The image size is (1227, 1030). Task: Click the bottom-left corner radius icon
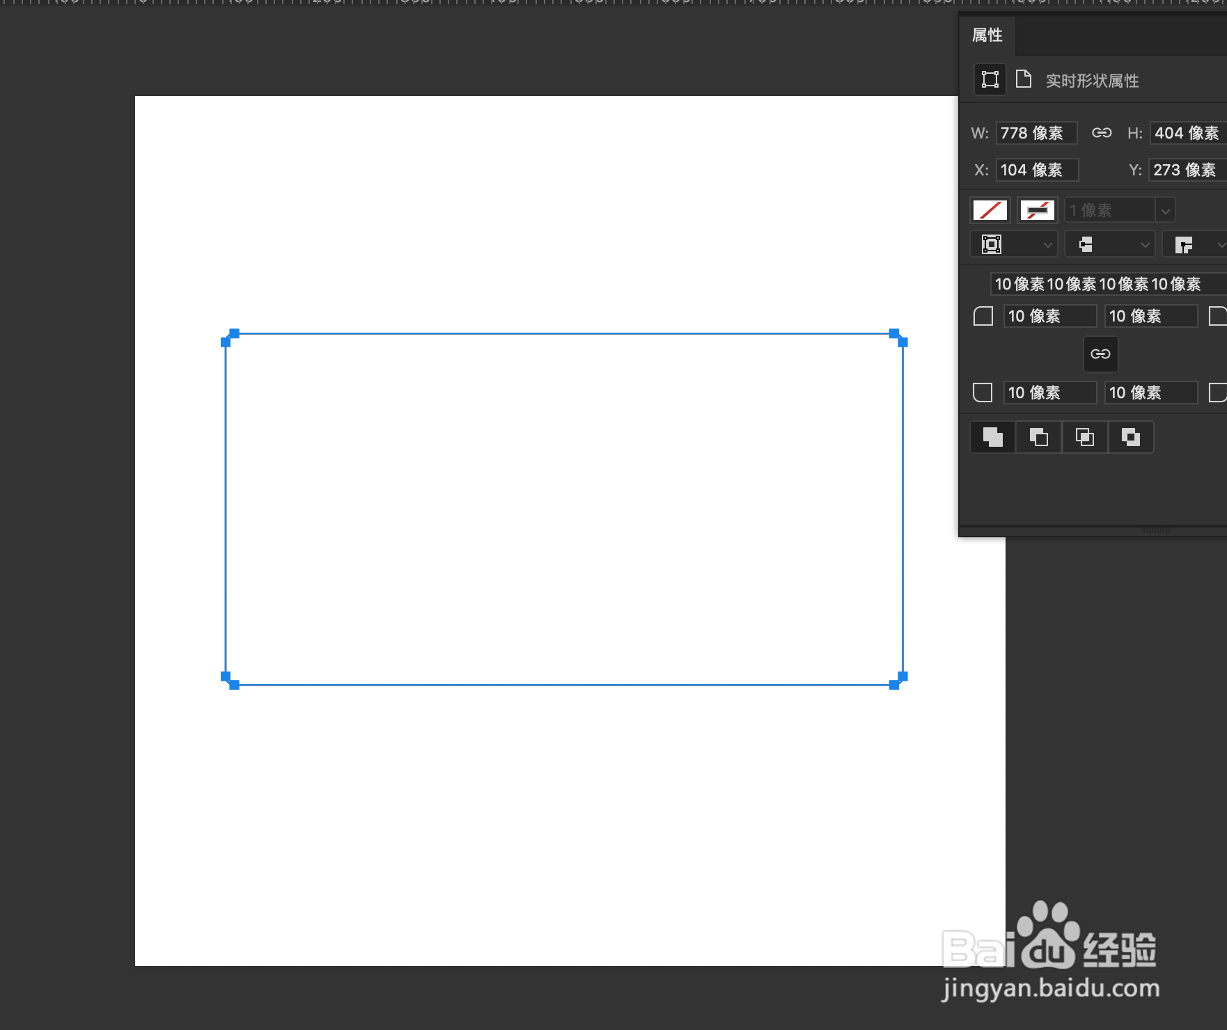983,393
